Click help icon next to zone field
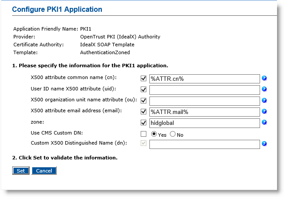The width and height of the screenshot is (284, 197). [264, 122]
